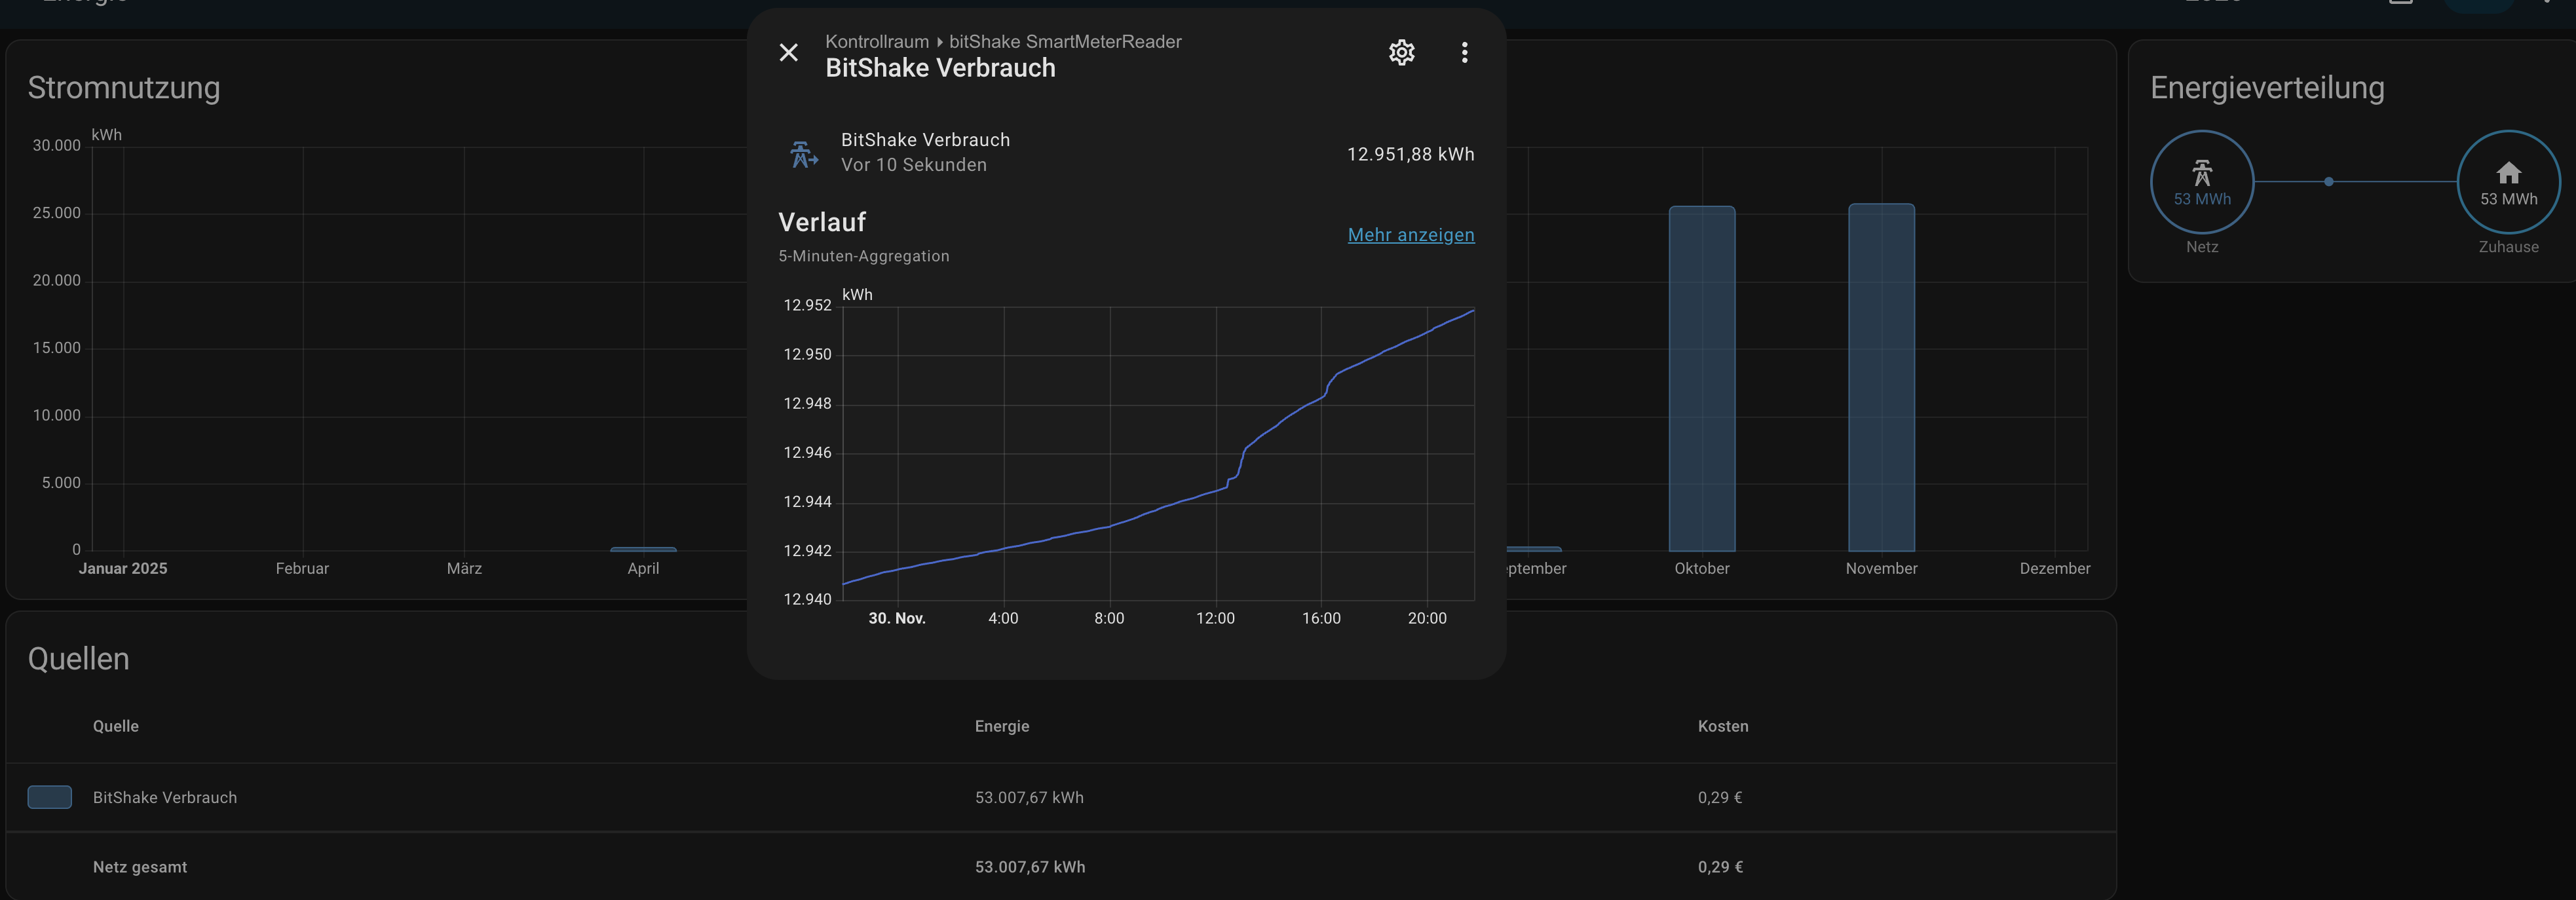Screen dimensions: 2576x900
Task: Click the transmission tower icon beside BitShake Verbrauch
Action: (803, 154)
